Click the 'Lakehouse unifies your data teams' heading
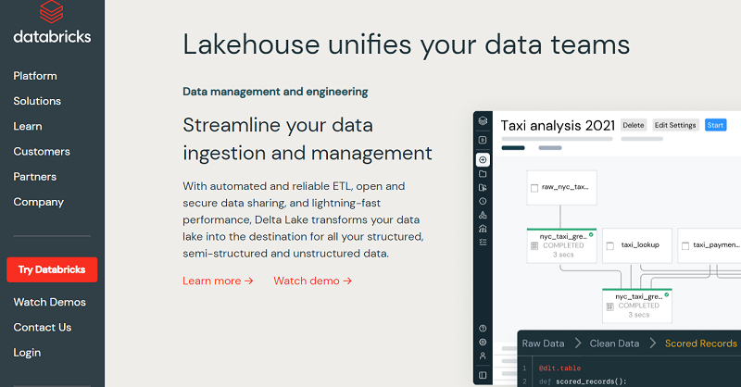 [x=406, y=44]
